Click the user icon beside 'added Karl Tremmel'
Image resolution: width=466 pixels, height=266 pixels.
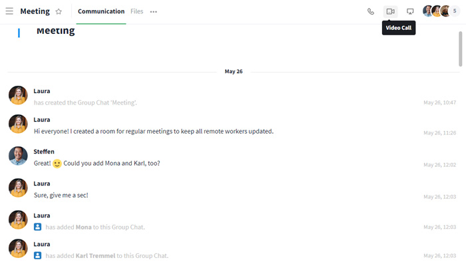[x=38, y=255]
